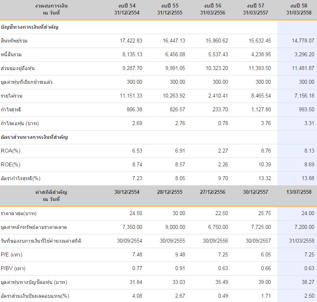The width and height of the screenshot is (317, 302).
Task: Click net margin value 13.88
Action: point(308,179)
